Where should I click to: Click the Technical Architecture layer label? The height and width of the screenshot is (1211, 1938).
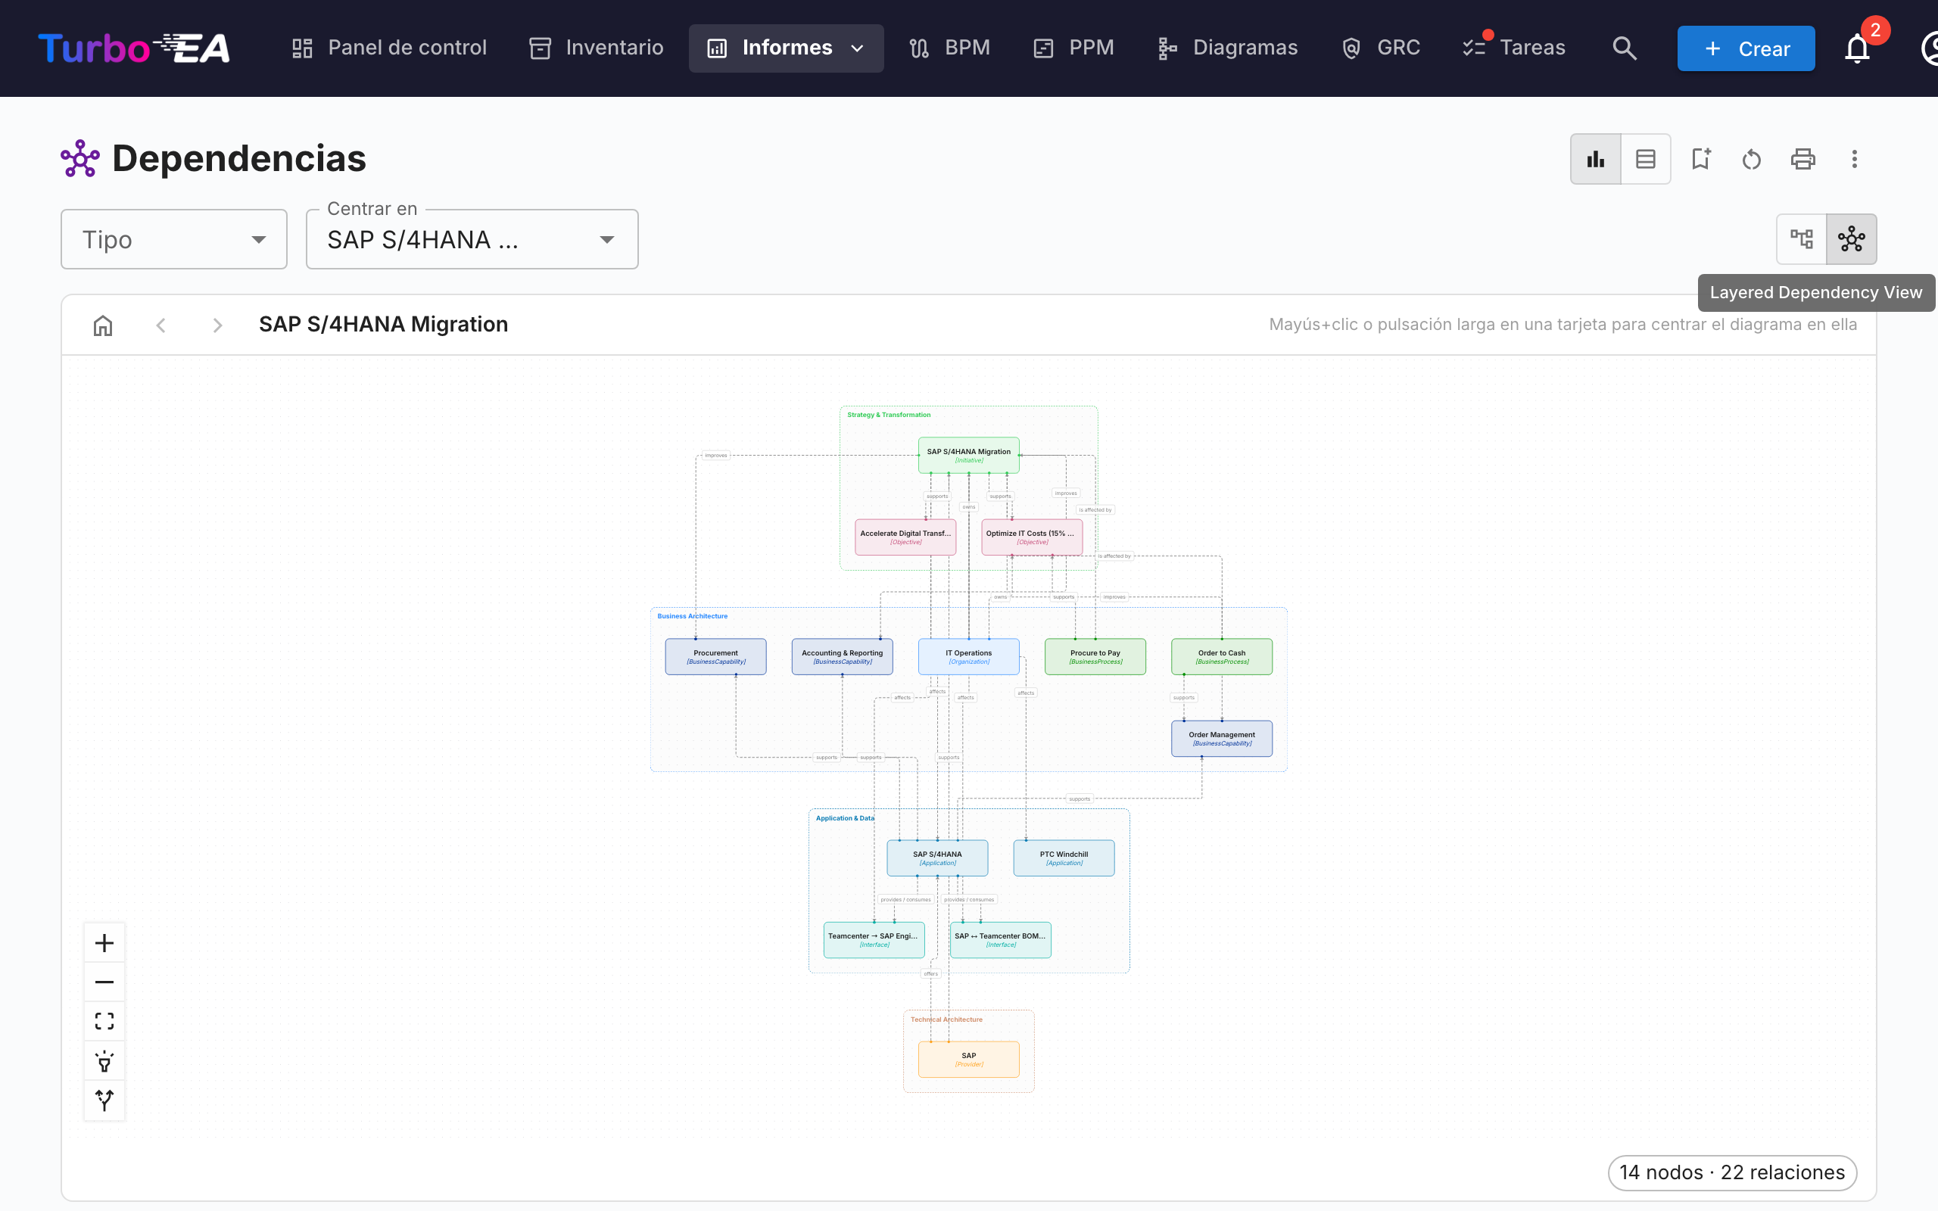(x=946, y=1020)
